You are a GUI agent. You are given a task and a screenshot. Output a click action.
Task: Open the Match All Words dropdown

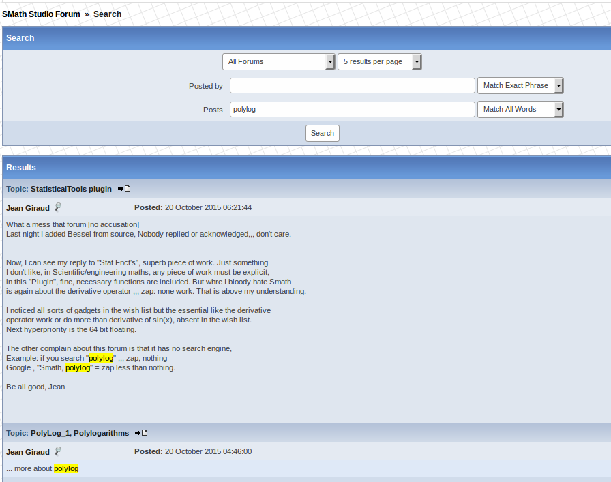(x=520, y=109)
